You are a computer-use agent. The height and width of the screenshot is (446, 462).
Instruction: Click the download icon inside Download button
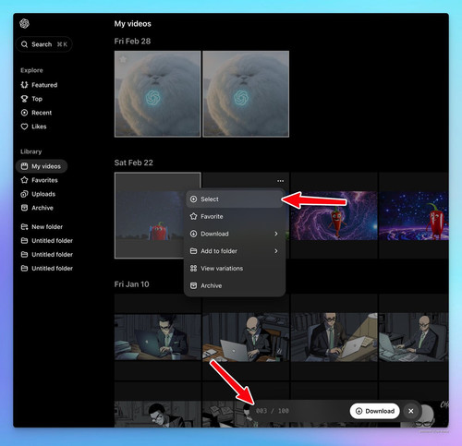click(359, 411)
